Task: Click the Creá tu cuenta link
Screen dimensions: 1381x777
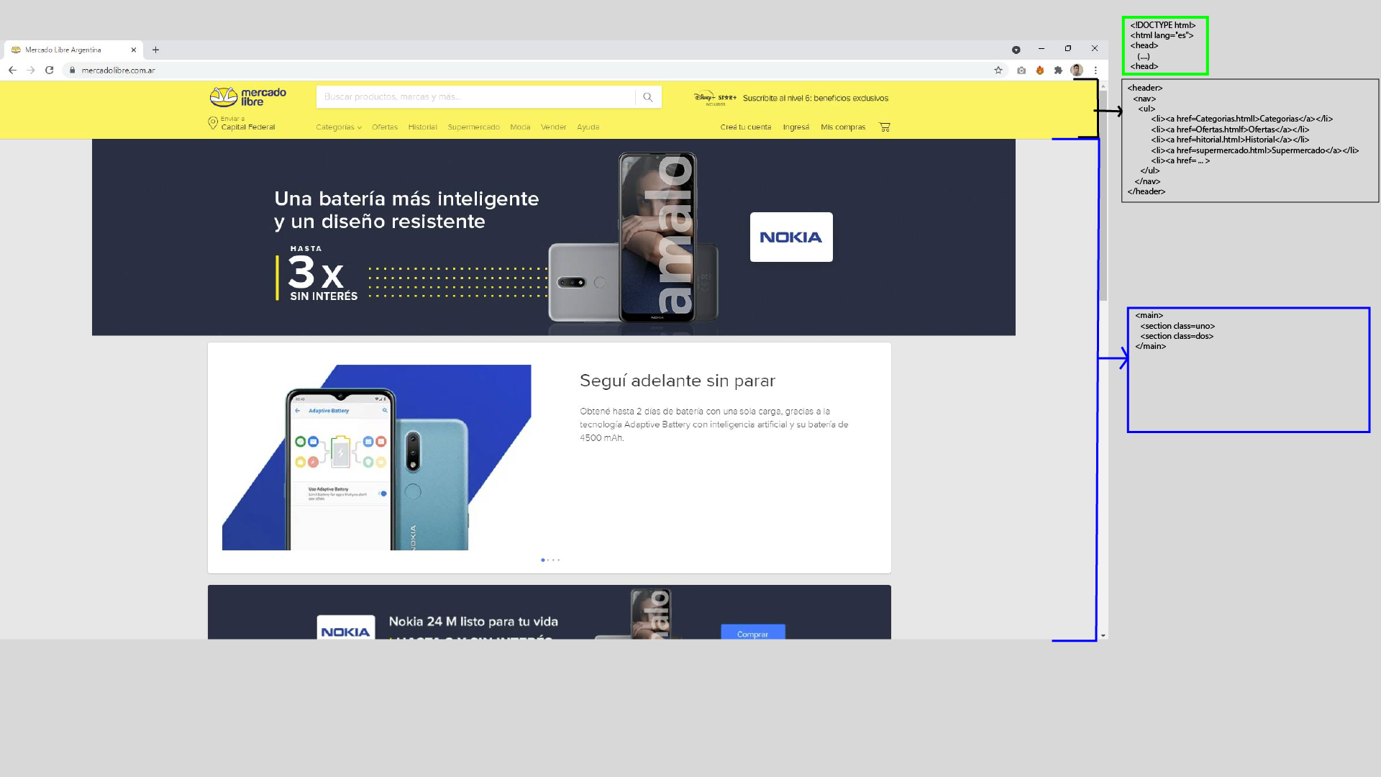Action: pyautogui.click(x=745, y=127)
